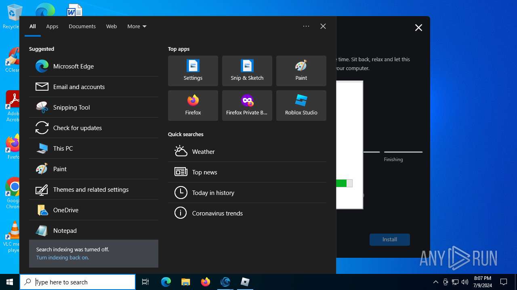Click the Finishing step label
The image size is (517, 290).
(393, 159)
